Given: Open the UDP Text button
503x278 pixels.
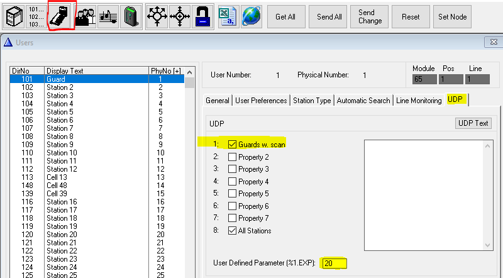Looking at the screenshot, I should 473,123.
